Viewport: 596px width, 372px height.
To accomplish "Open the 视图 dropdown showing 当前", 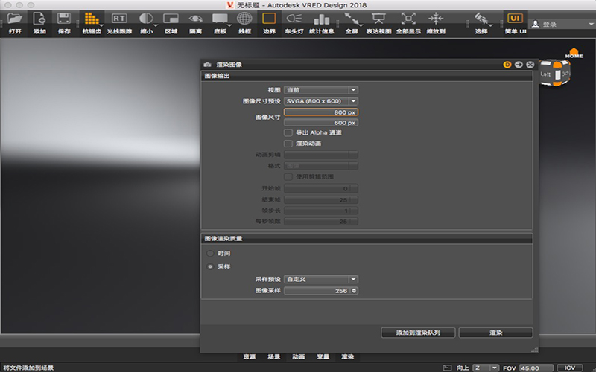I will point(321,90).
